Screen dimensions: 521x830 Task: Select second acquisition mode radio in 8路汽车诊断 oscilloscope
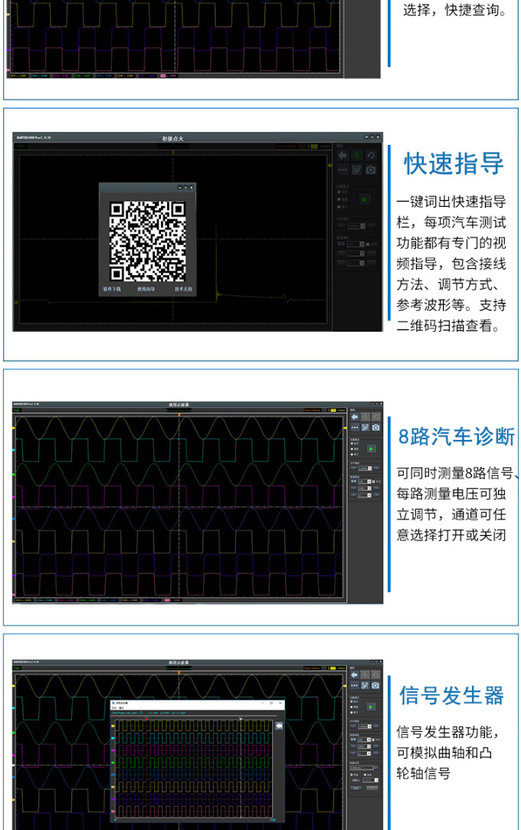coord(352,449)
